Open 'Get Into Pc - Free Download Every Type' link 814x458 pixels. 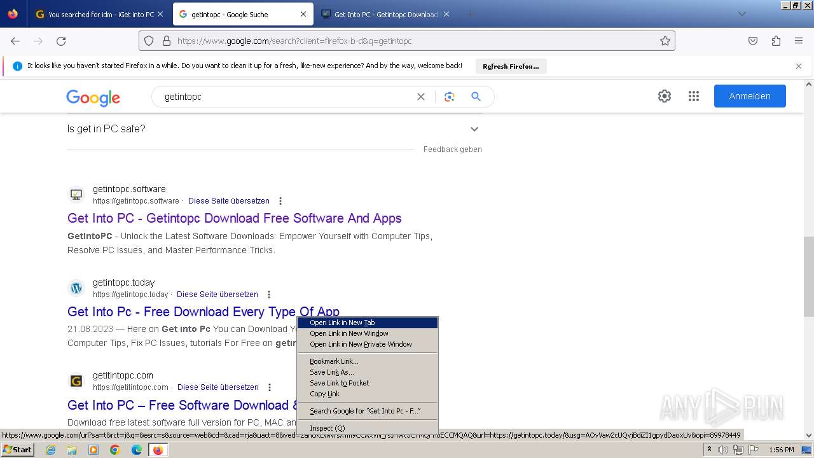tap(203, 312)
